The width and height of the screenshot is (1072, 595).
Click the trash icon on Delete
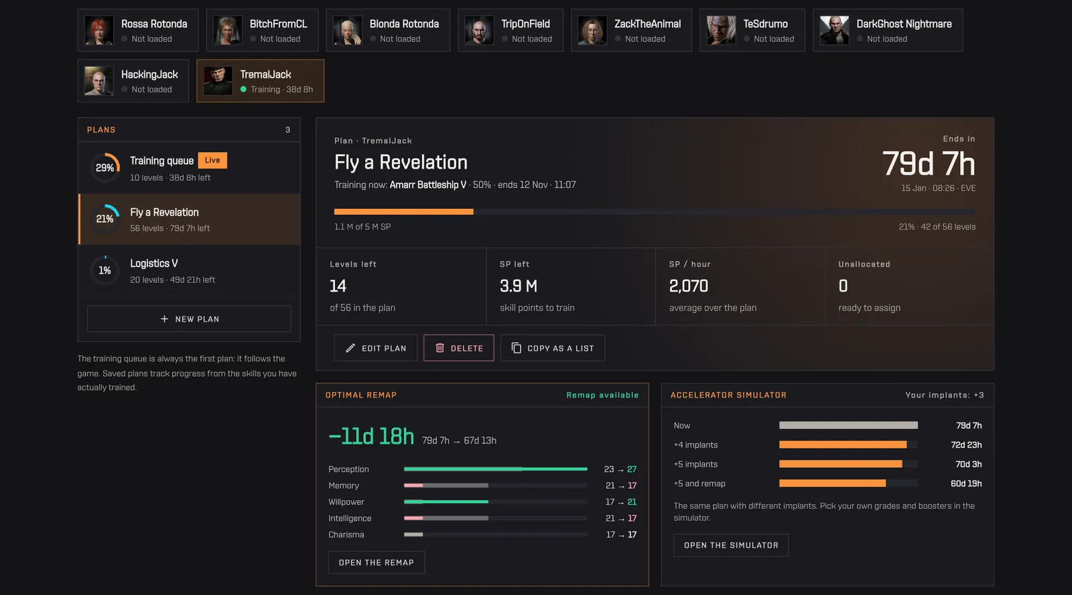pos(440,348)
